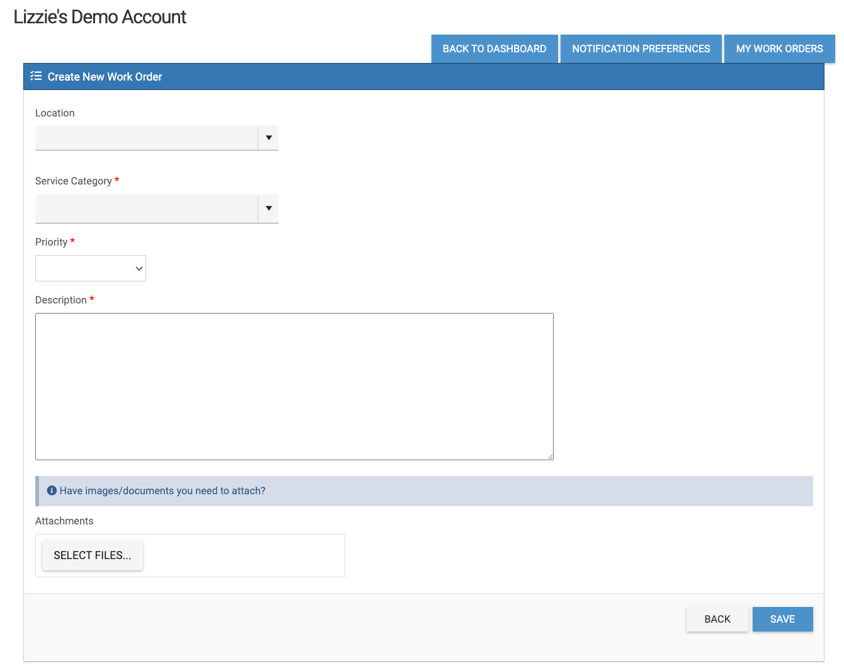Open the Priority select box

click(x=91, y=268)
